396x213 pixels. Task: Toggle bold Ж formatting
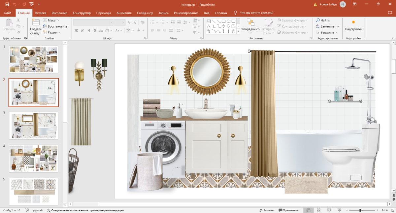coord(76,30)
